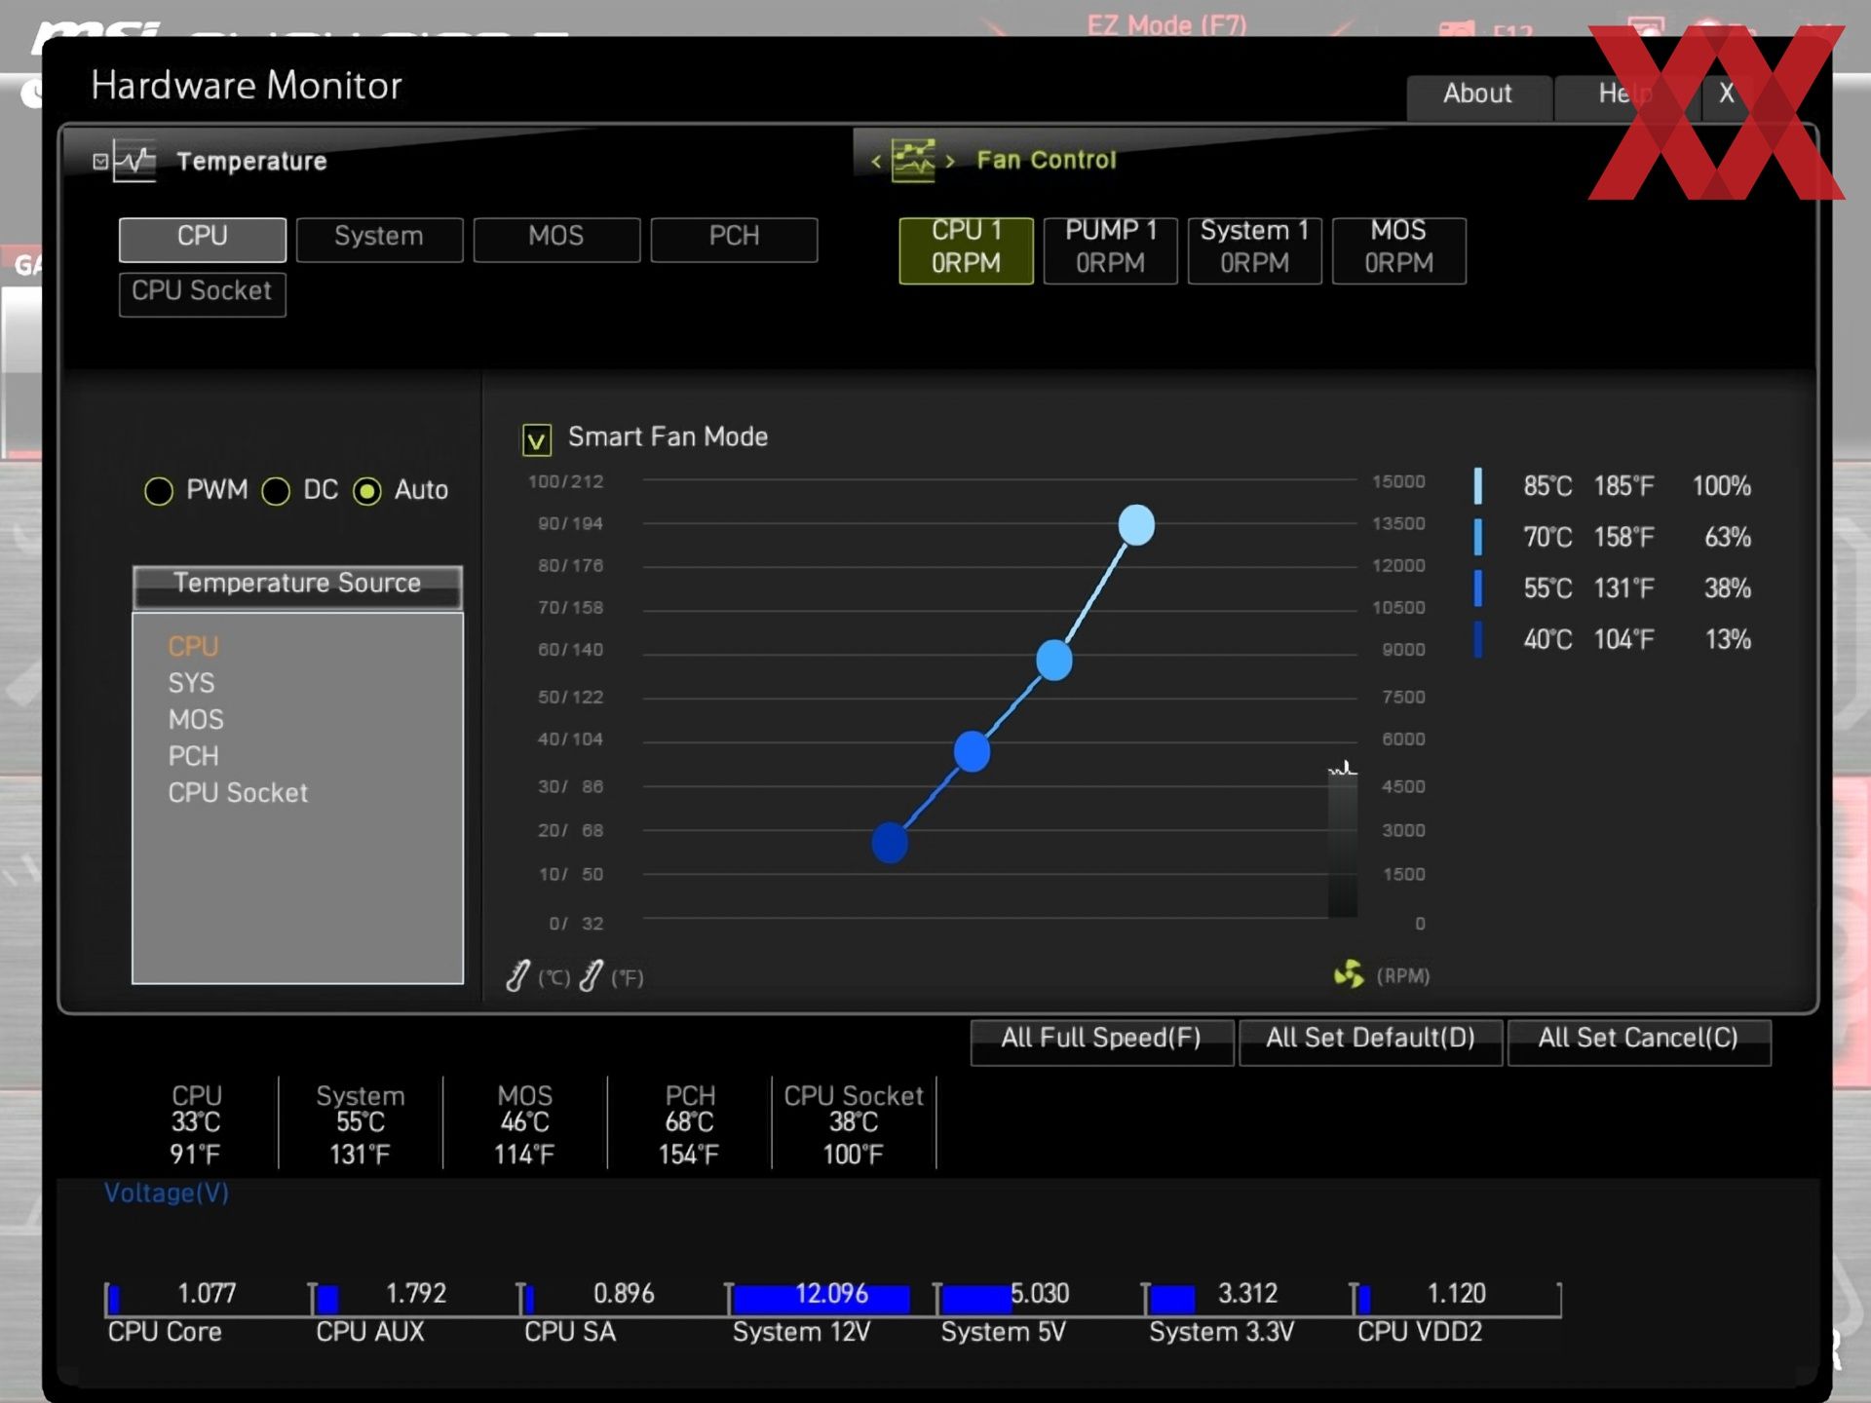This screenshot has width=1871, height=1403.
Task: Click the highest fan curve point
Action: [1136, 525]
